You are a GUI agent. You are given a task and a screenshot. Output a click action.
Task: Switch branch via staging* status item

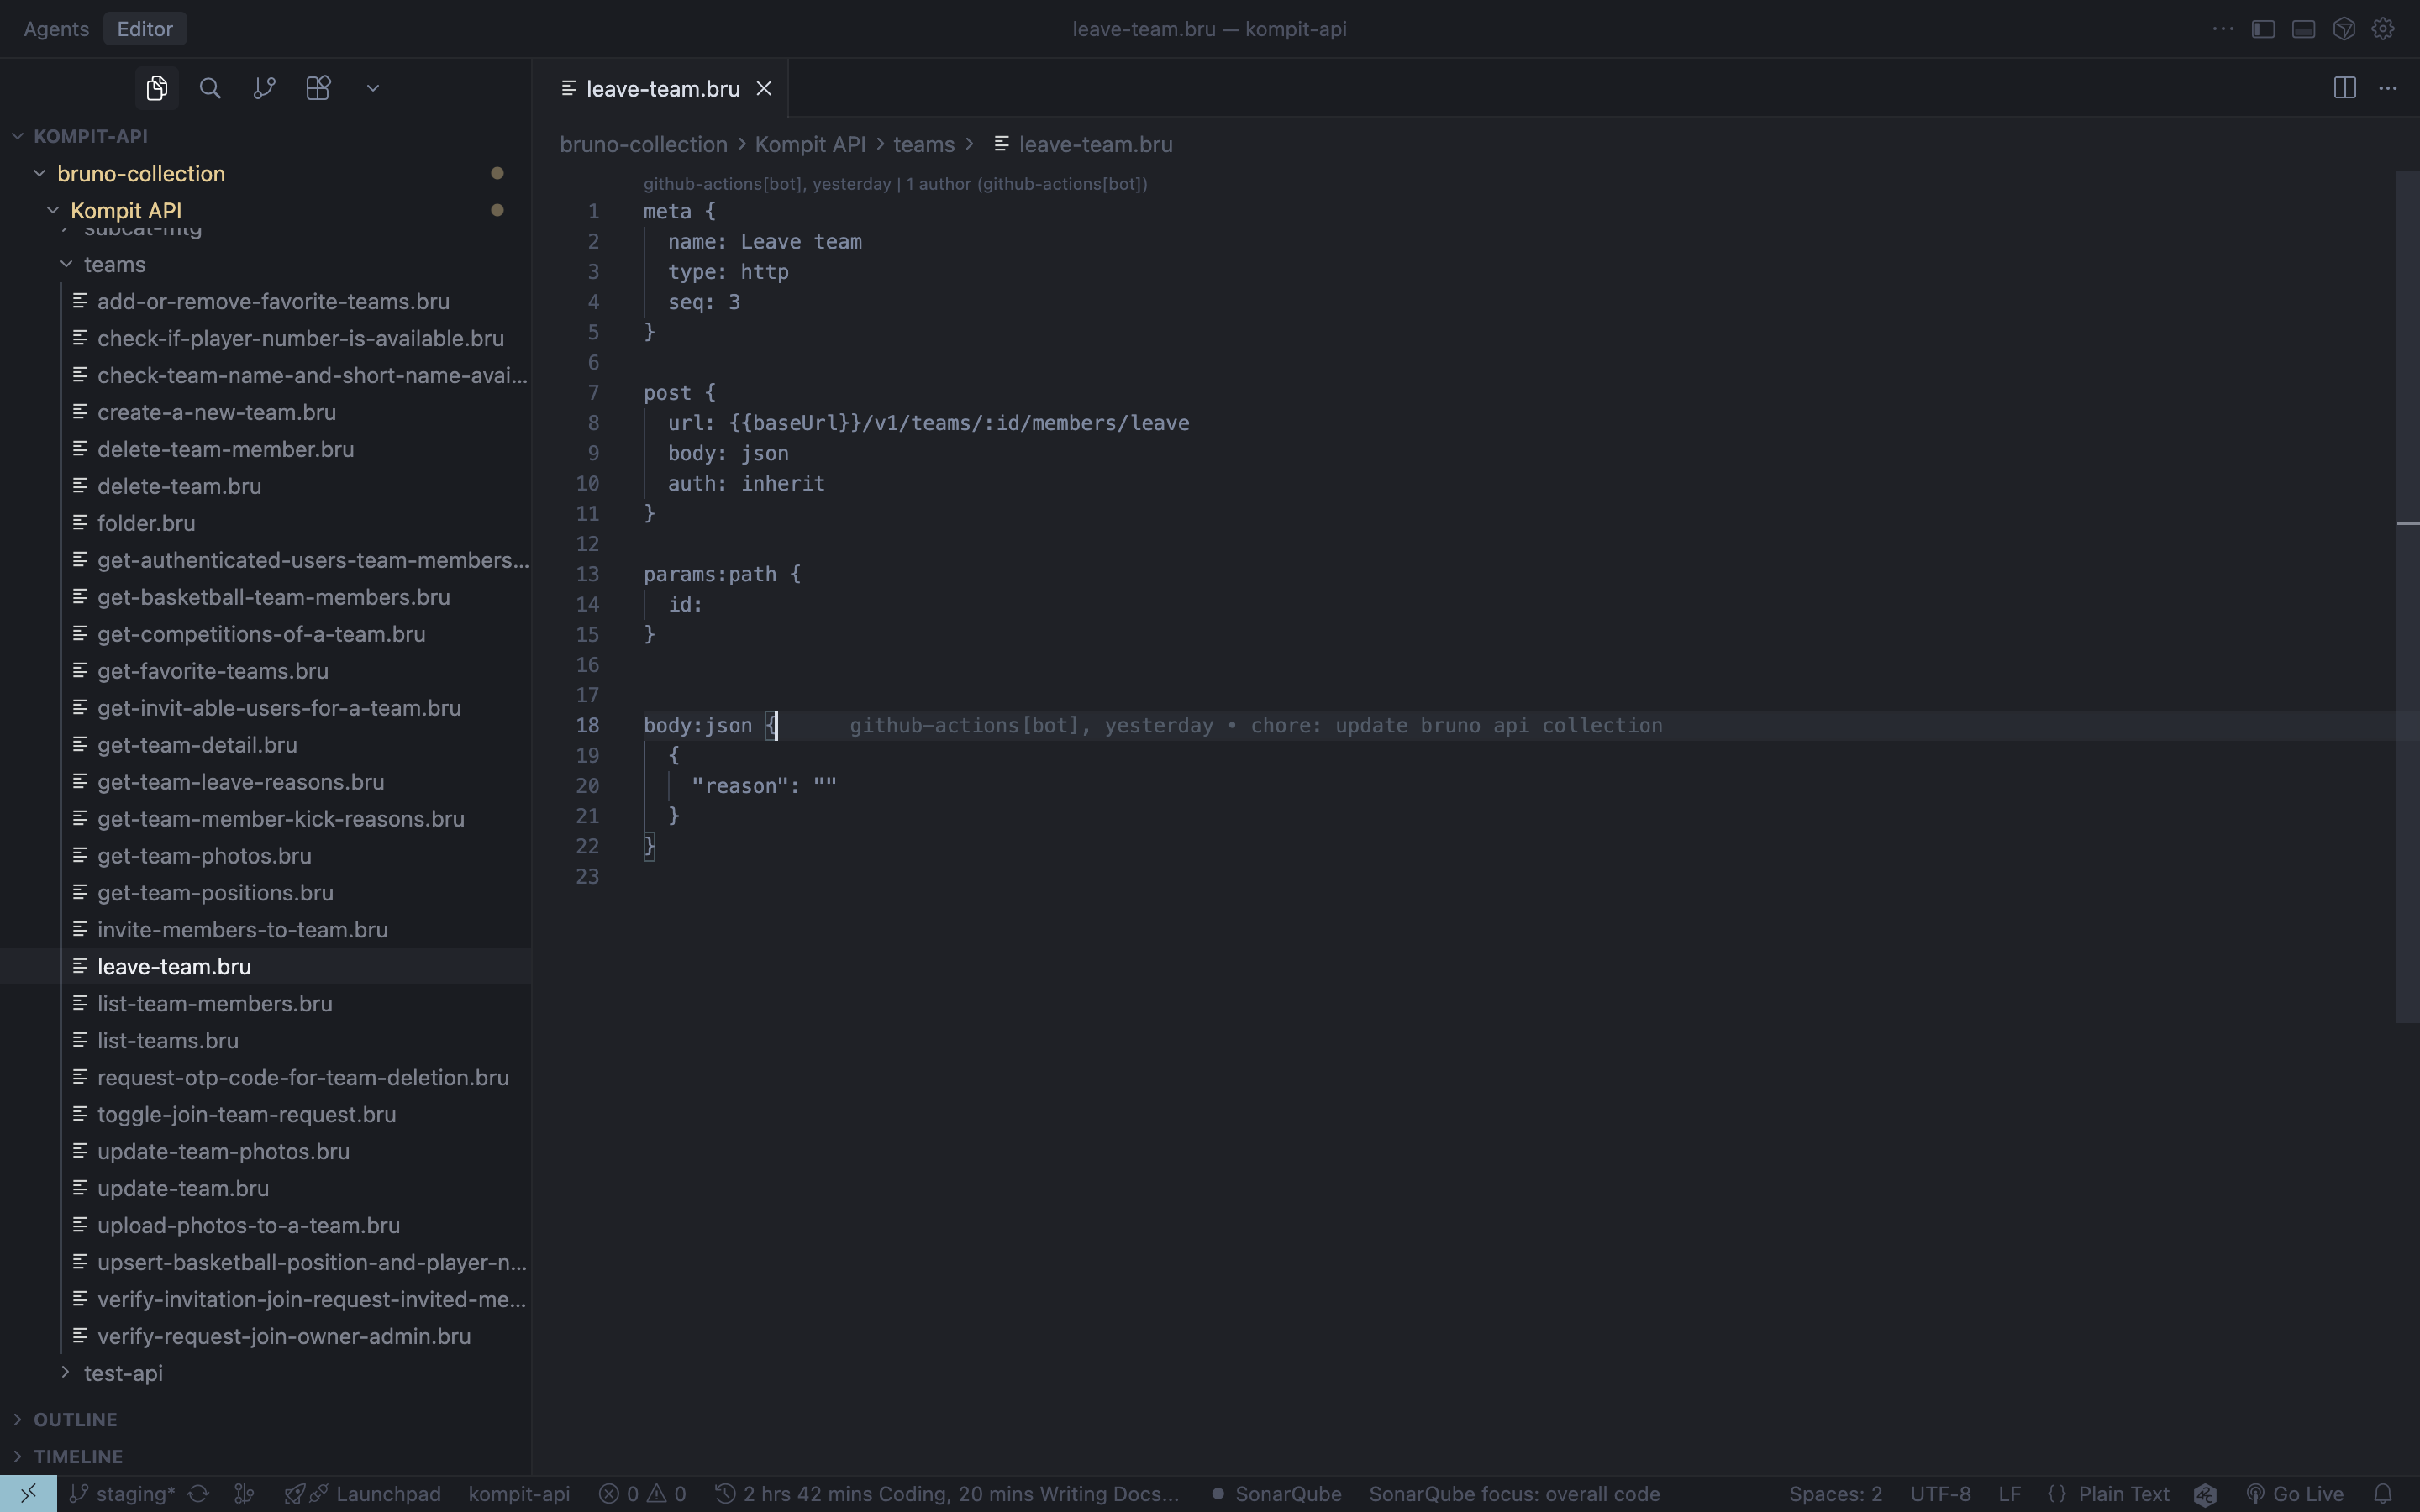123,1494
